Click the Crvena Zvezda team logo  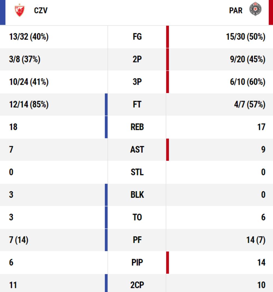click(20, 11)
